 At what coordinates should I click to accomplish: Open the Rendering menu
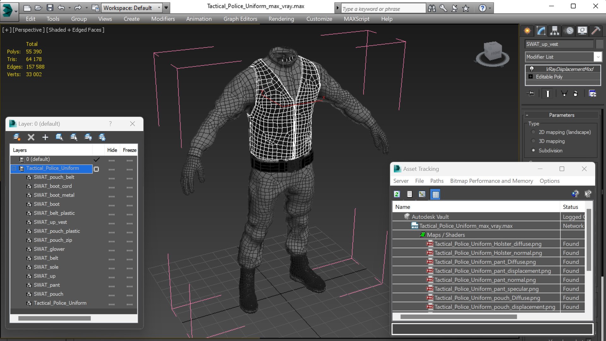pyautogui.click(x=281, y=19)
